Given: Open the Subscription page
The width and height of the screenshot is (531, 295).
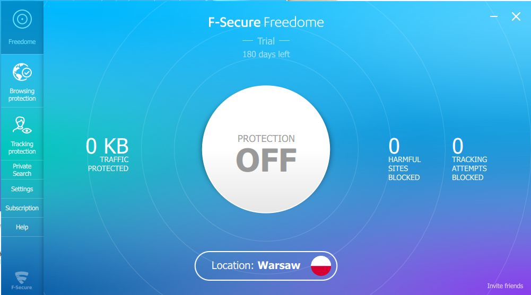Looking at the screenshot, I should (x=22, y=208).
